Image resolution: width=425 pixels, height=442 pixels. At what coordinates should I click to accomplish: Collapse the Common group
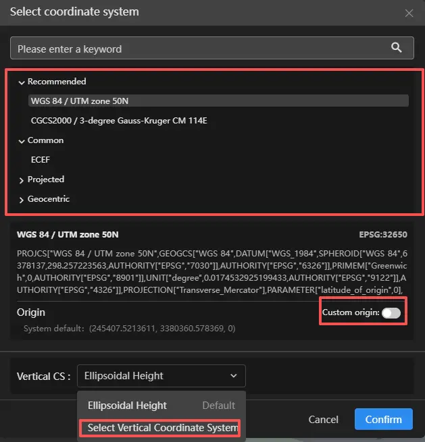tap(22, 140)
